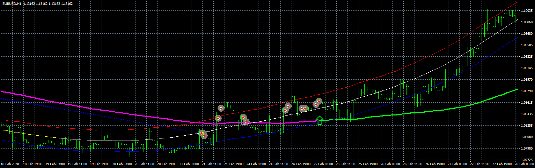
Task: Click the 1.07900 price level on axis
Action: 527,149
